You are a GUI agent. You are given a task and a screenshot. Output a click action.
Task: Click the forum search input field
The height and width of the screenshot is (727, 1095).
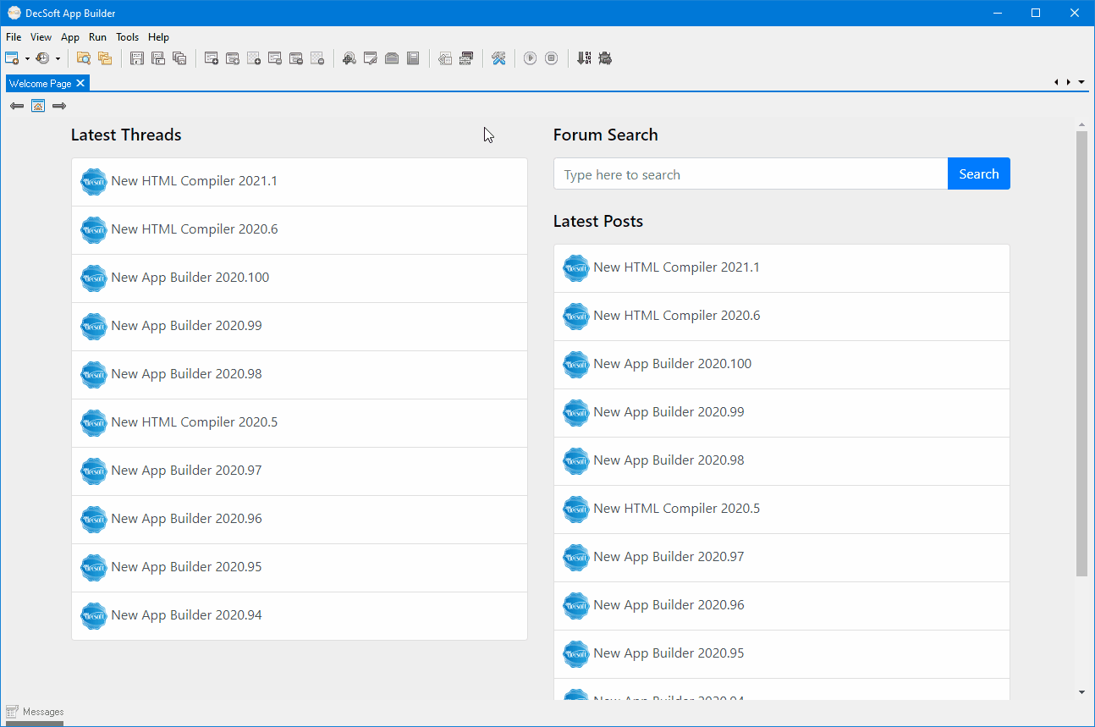pos(751,174)
